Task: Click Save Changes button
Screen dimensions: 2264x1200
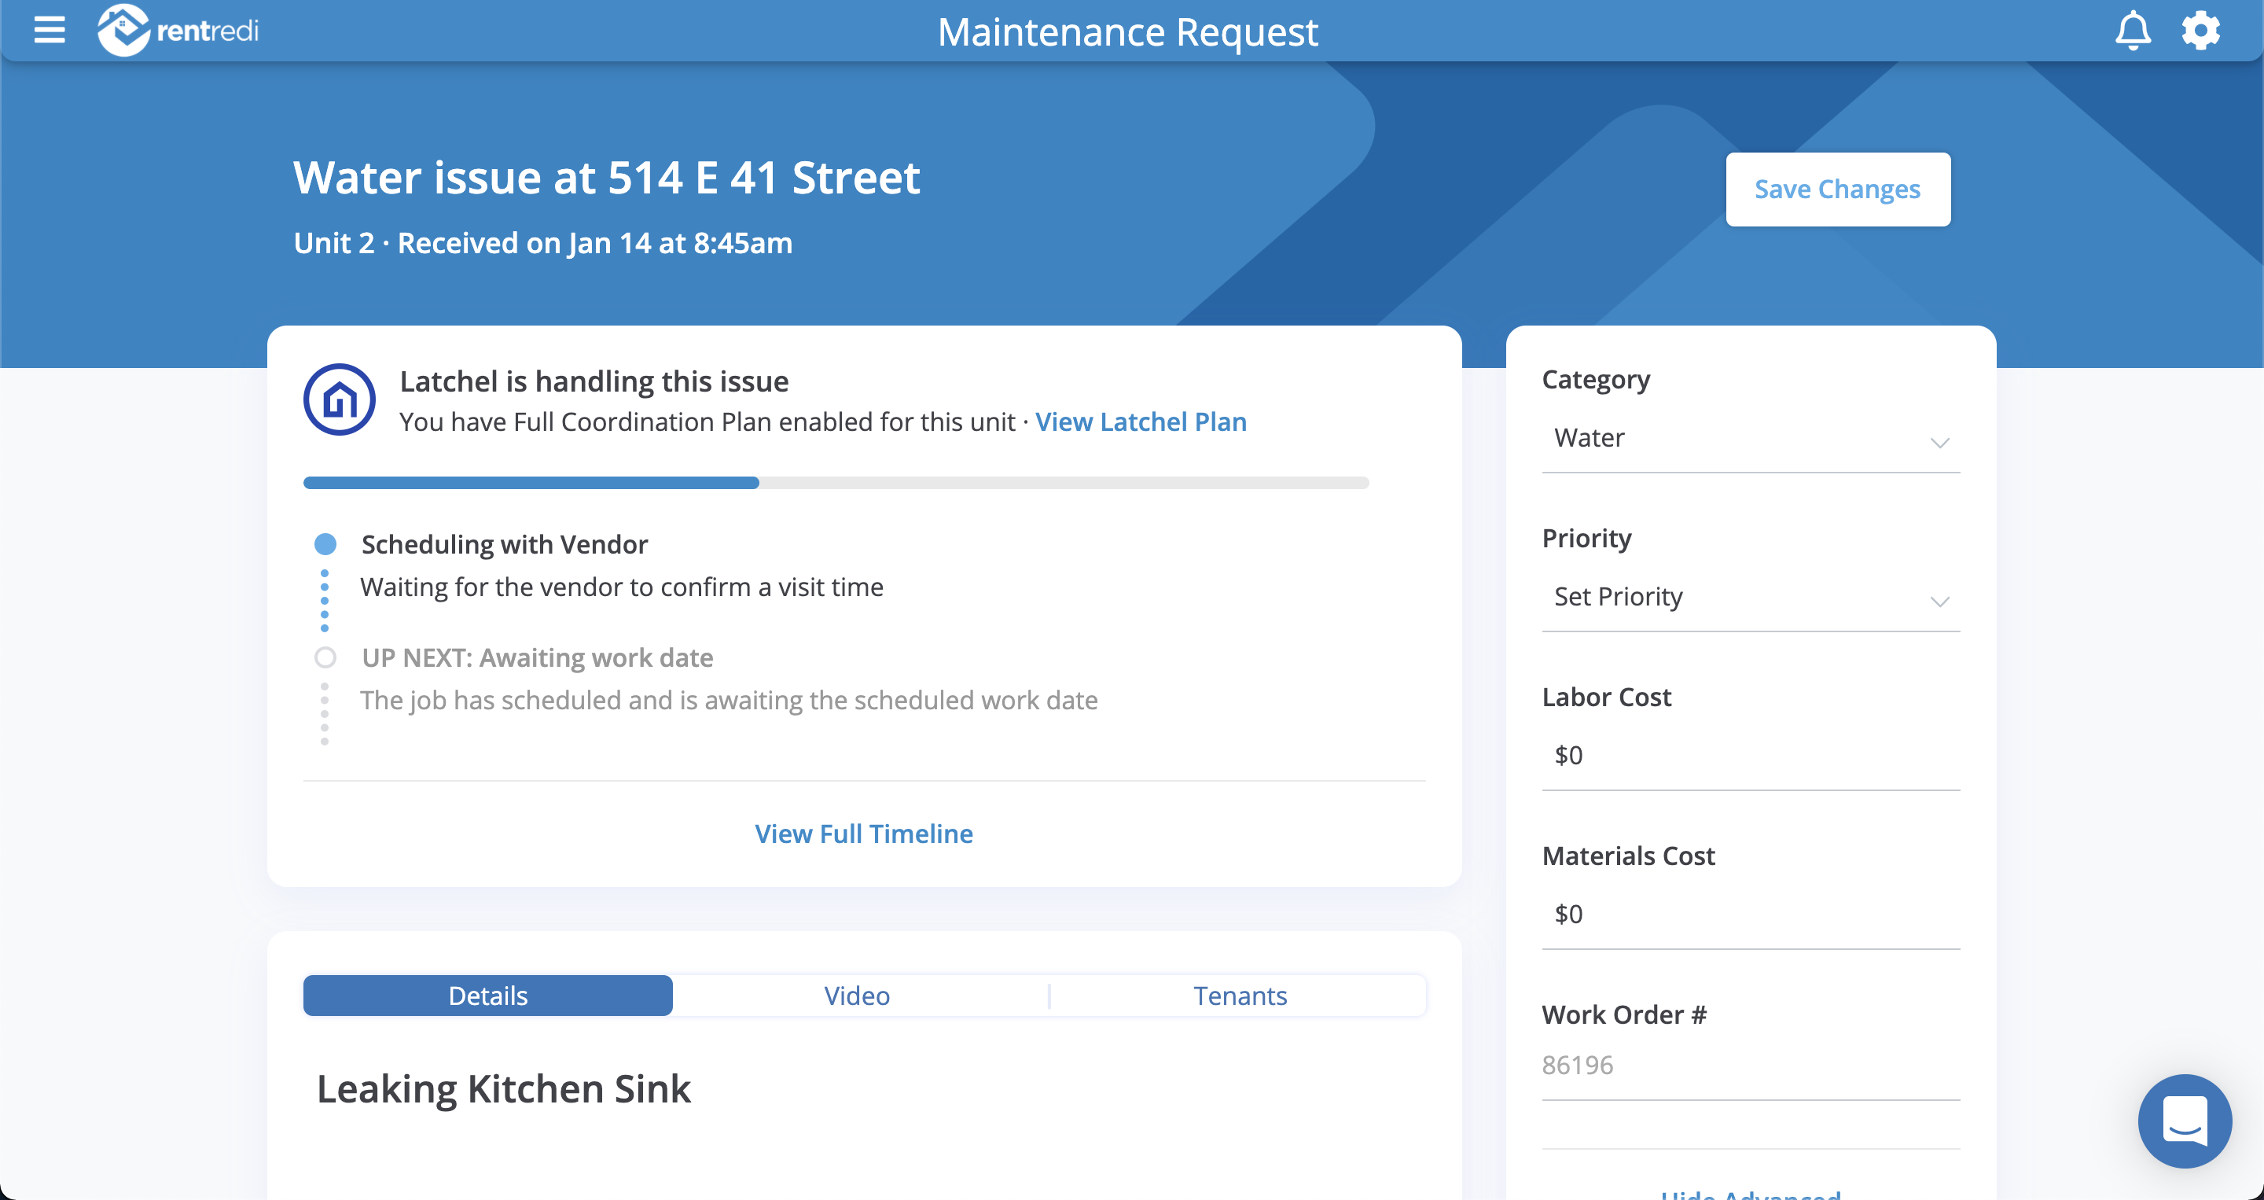Action: click(x=1838, y=189)
